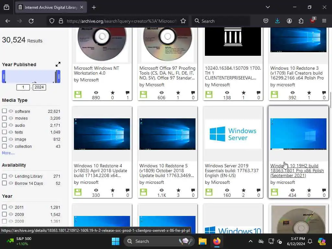Focus the archive.org URL address bar
The image size is (332, 249).
(121, 21)
